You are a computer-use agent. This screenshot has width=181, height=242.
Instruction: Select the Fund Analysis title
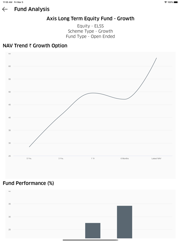tap(32, 9)
